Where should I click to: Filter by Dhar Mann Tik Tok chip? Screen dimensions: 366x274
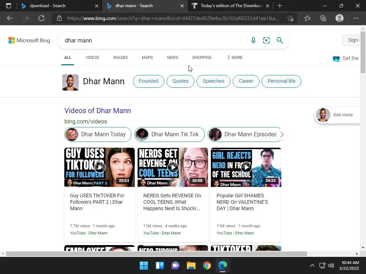pyautogui.click(x=169, y=135)
